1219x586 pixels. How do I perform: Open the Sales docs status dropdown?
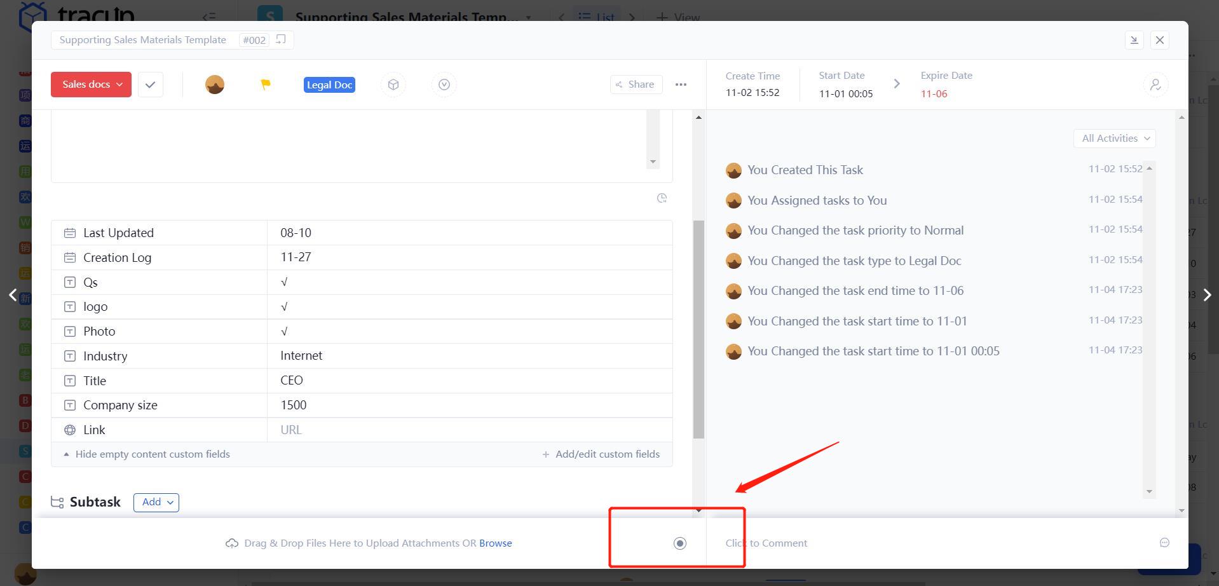pos(92,85)
